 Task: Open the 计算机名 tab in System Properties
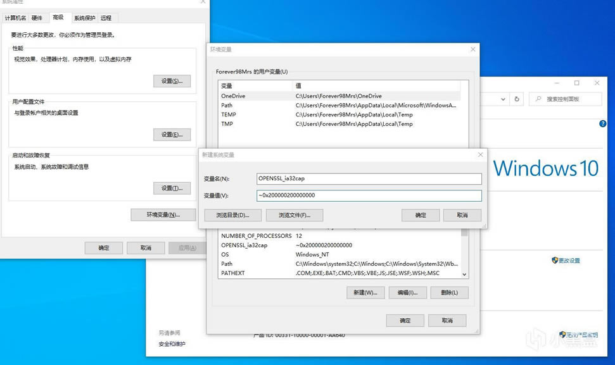click(x=15, y=18)
